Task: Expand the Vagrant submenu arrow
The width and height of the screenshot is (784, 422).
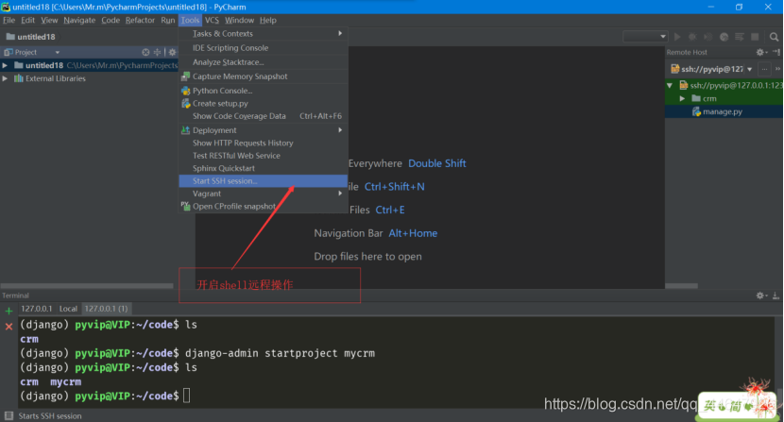Action: [x=340, y=194]
